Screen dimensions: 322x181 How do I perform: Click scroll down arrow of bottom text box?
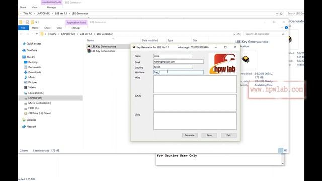tap(283, 163)
